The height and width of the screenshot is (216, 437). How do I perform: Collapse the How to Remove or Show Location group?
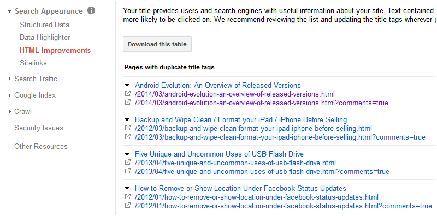point(127,189)
